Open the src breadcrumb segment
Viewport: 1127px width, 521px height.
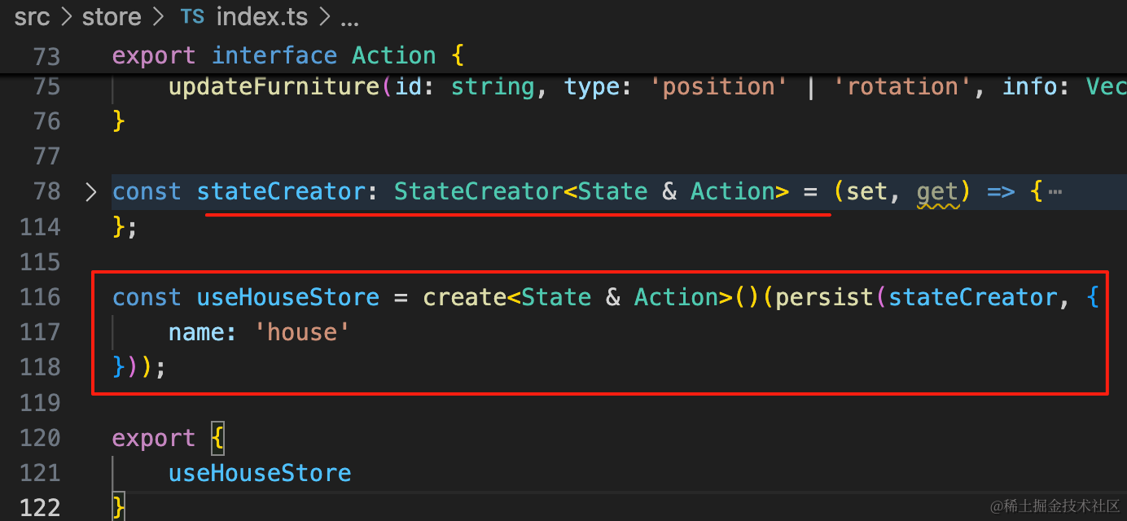pos(33,17)
